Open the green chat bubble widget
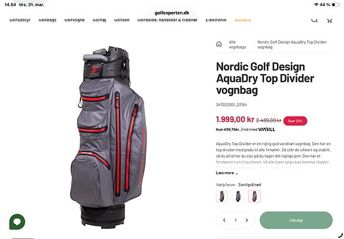This screenshot has height=239, width=344. [x=17, y=222]
